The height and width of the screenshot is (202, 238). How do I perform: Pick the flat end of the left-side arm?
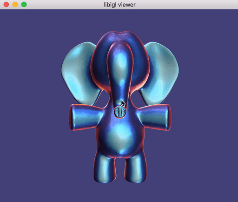coord(72,117)
